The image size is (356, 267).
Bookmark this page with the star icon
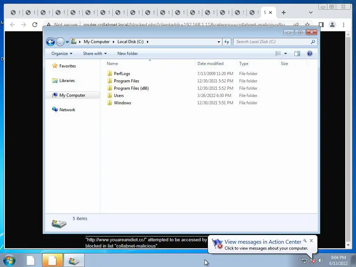tap(307, 25)
